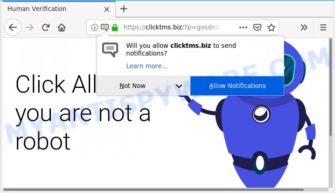Viewport: 335px width, 193px height.
Task: Click the horizontal page scrollbar
Action: [154, 190]
